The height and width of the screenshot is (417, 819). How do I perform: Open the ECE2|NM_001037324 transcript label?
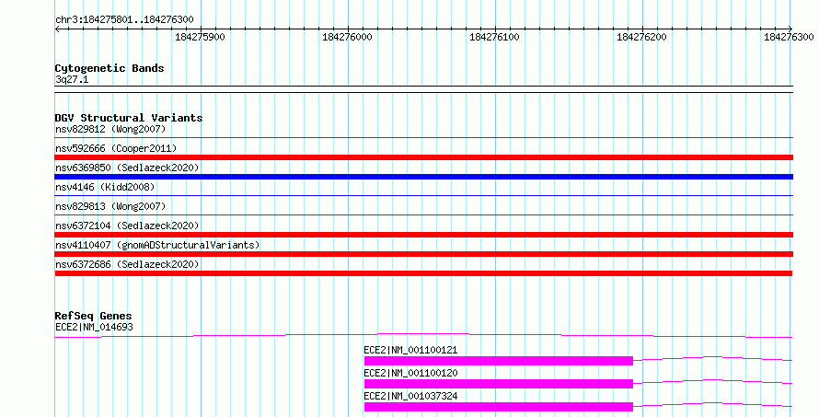pos(410,396)
